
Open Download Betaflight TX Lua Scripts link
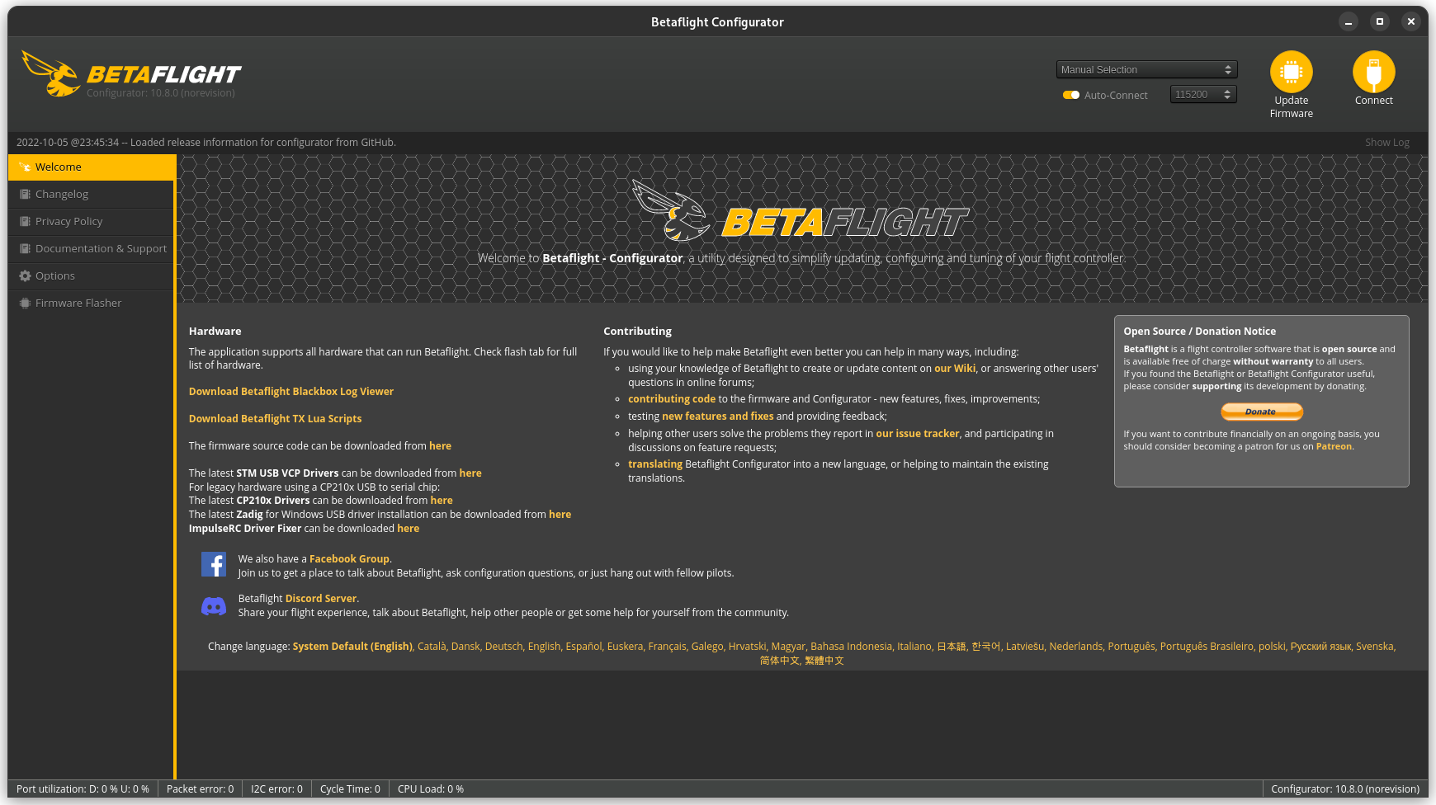276,418
